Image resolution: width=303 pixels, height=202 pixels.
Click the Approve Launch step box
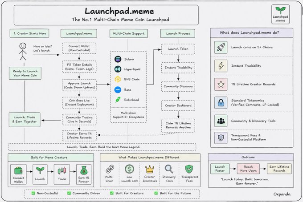point(79,85)
